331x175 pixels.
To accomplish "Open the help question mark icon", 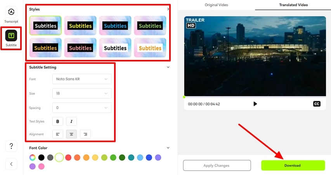I will [11, 146].
